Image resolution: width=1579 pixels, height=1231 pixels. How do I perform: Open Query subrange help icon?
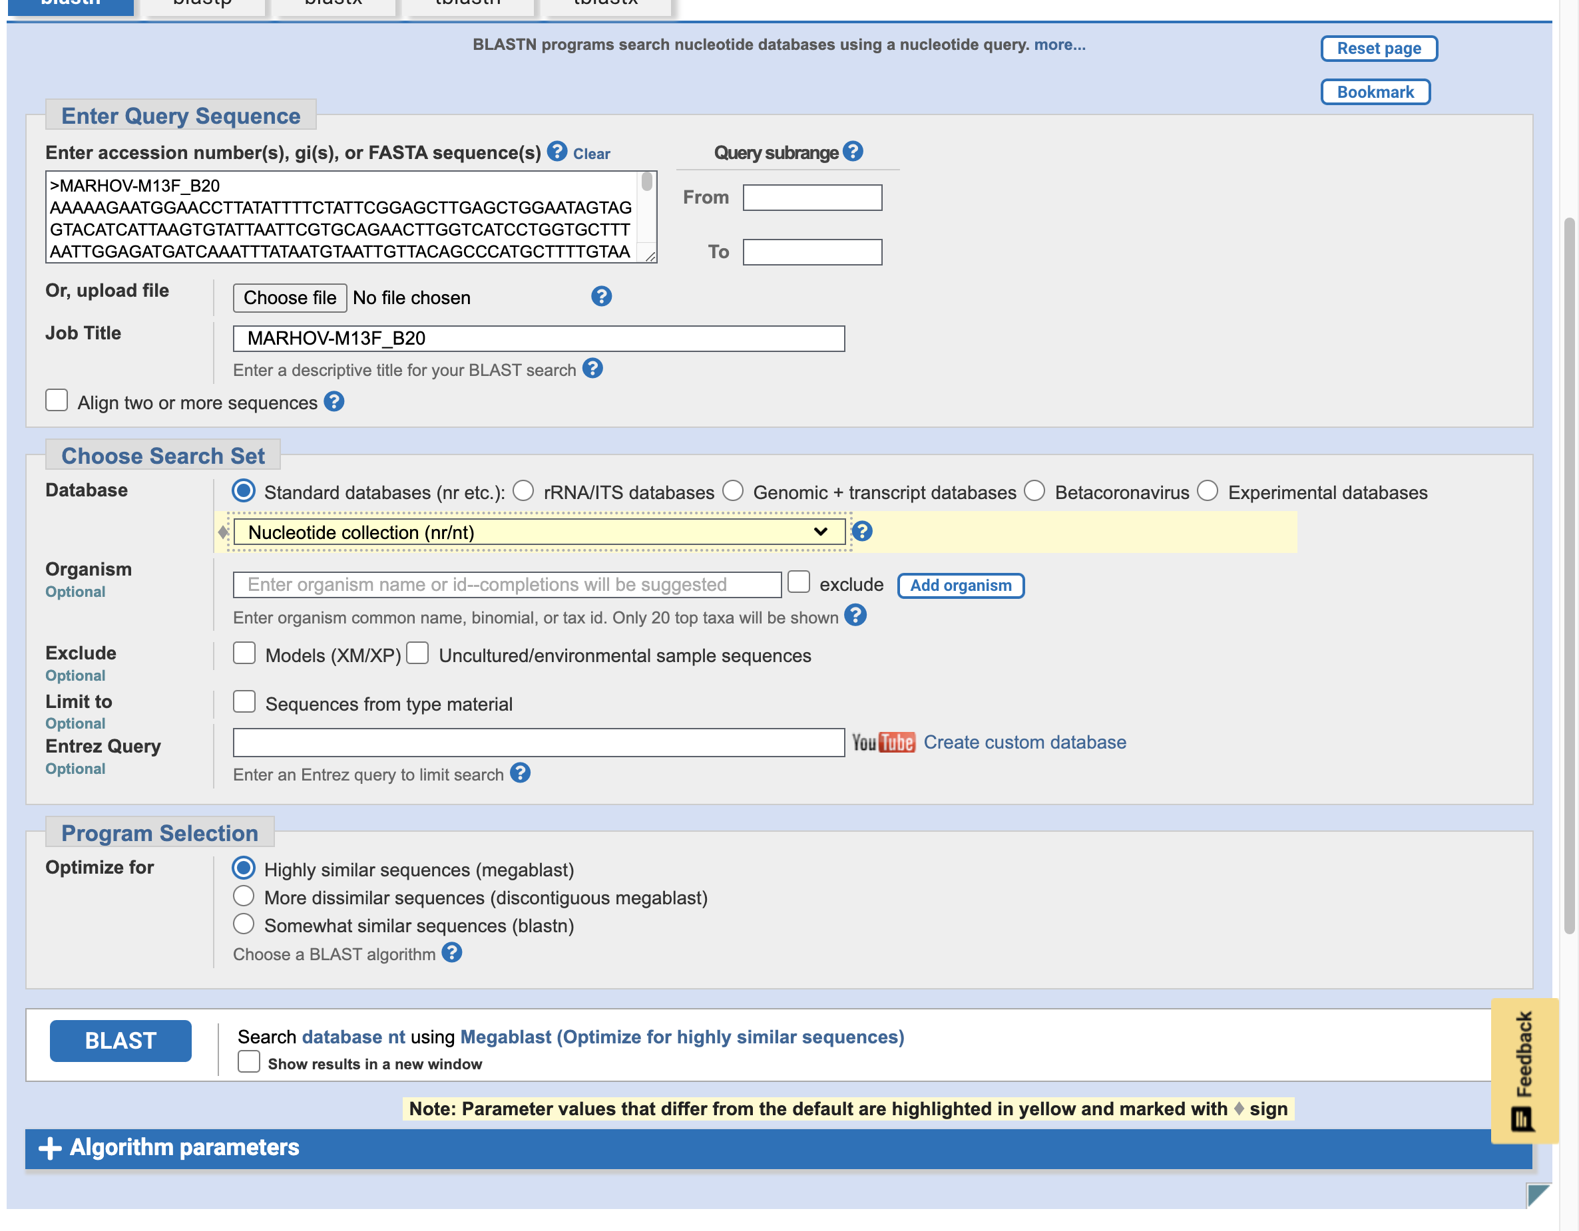click(x=853, y=151)
